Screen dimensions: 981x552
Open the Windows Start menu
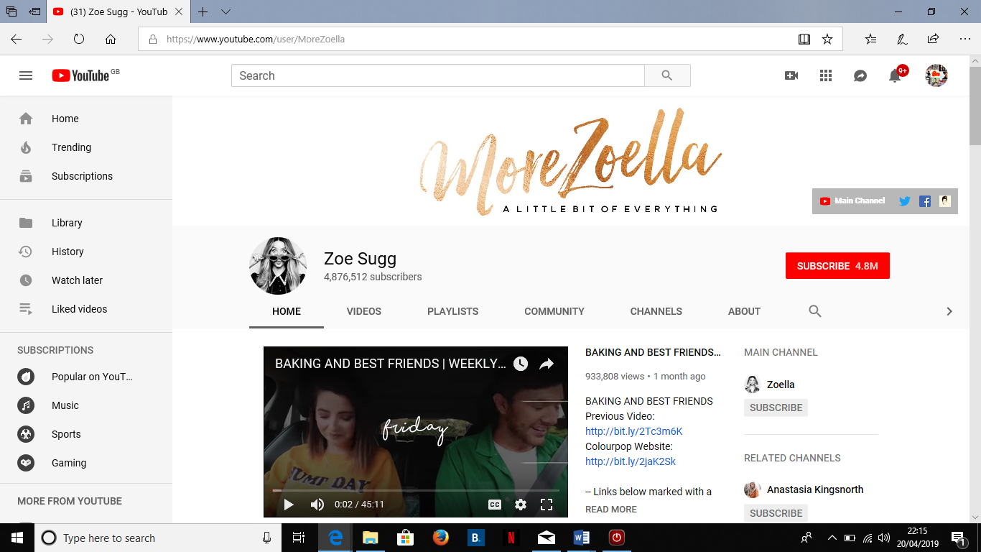17,538
